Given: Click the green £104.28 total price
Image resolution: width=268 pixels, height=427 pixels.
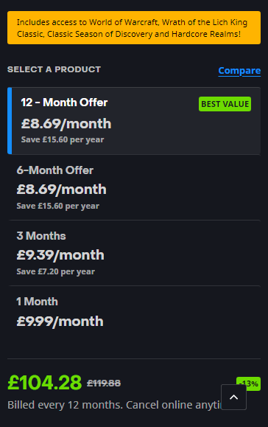Looking at the screenshot, I should pyautogui.click(x=45, y=383).
